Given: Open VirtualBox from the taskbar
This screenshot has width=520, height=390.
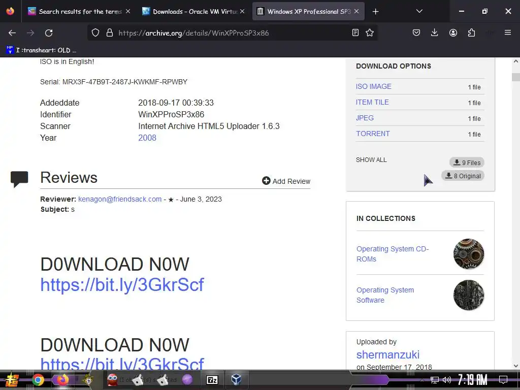Looking at the screenshot, I should point(236,379).
